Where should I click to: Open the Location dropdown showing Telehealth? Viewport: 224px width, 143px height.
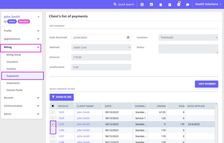tap(188, 38)
